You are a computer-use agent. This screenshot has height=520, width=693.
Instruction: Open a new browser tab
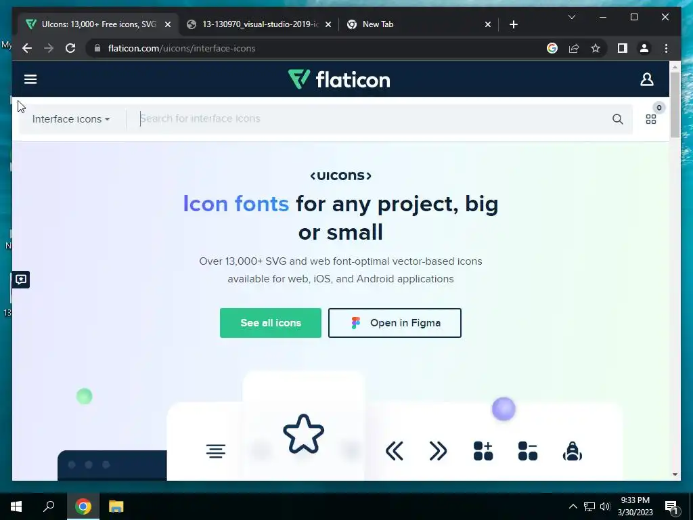[513, 24]
